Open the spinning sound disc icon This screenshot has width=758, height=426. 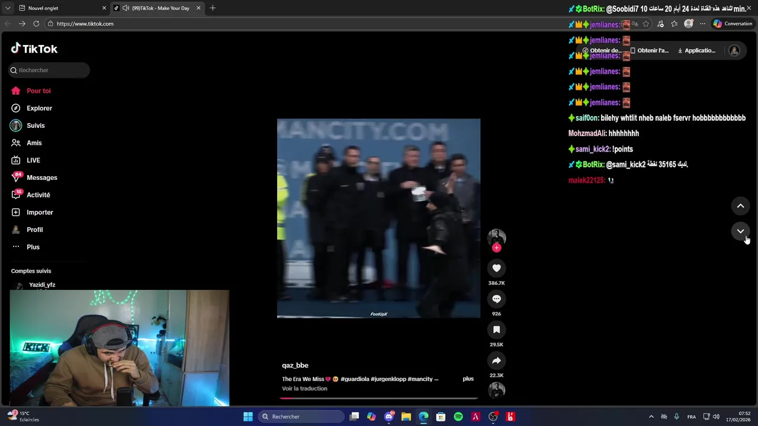click(496, 390)
